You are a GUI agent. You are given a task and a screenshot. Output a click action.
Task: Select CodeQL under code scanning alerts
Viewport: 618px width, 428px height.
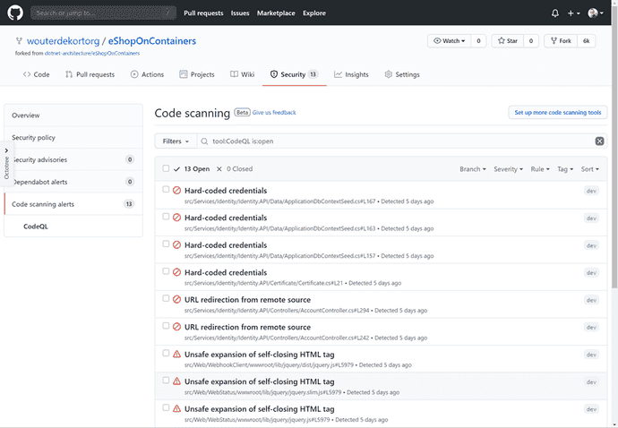36,227
